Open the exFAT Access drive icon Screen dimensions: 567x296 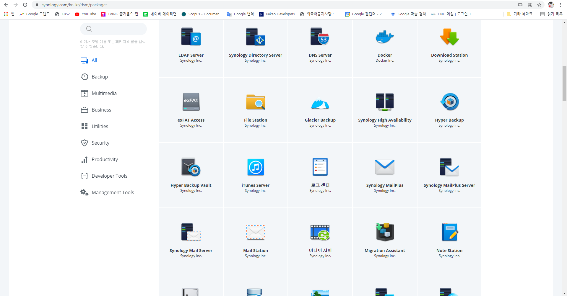tap(191, 102)
